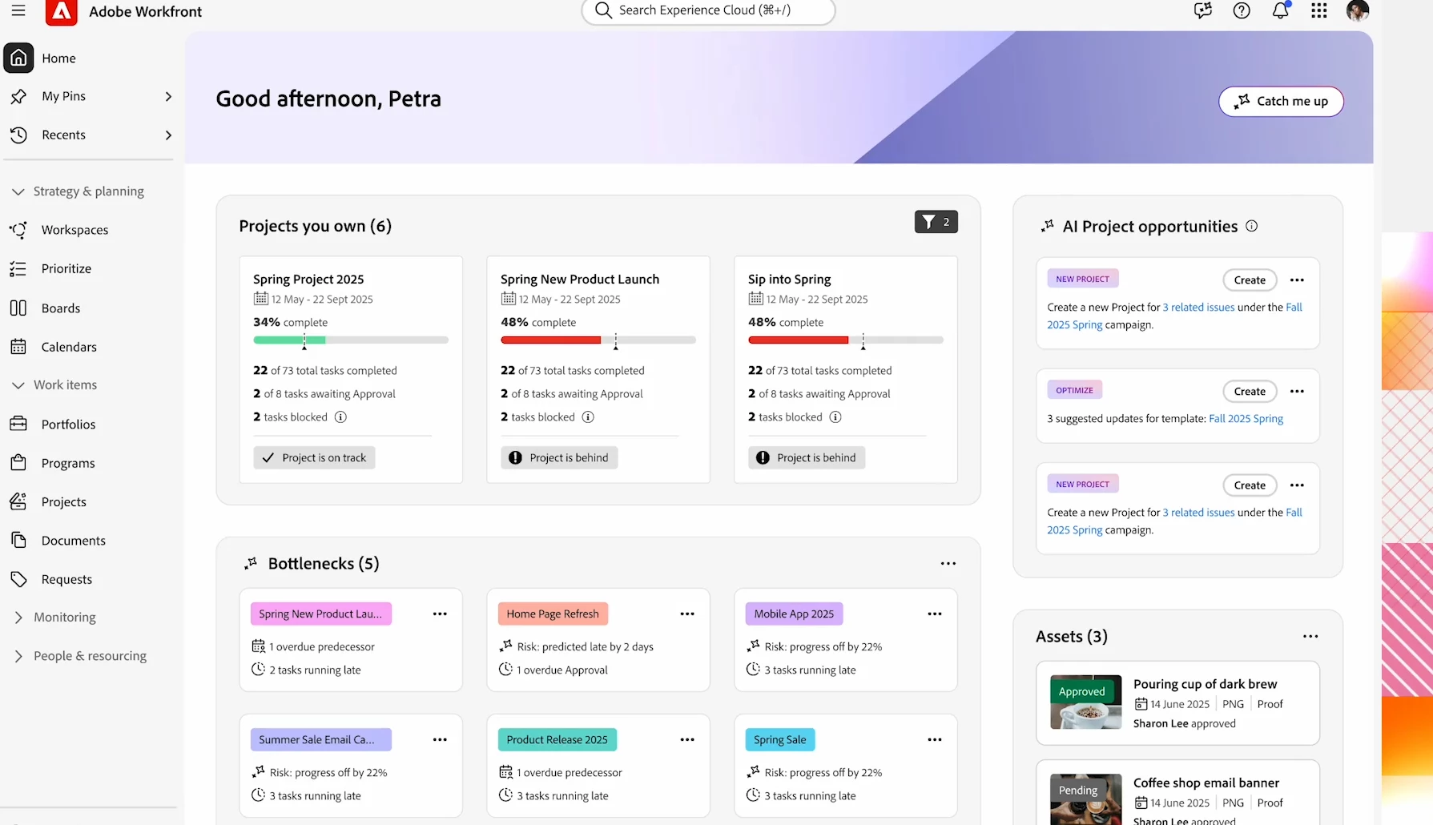The height and width of the screenshot is (825, 1433).
Task: Click the My Pins pin icon
Action: point(18,96)
